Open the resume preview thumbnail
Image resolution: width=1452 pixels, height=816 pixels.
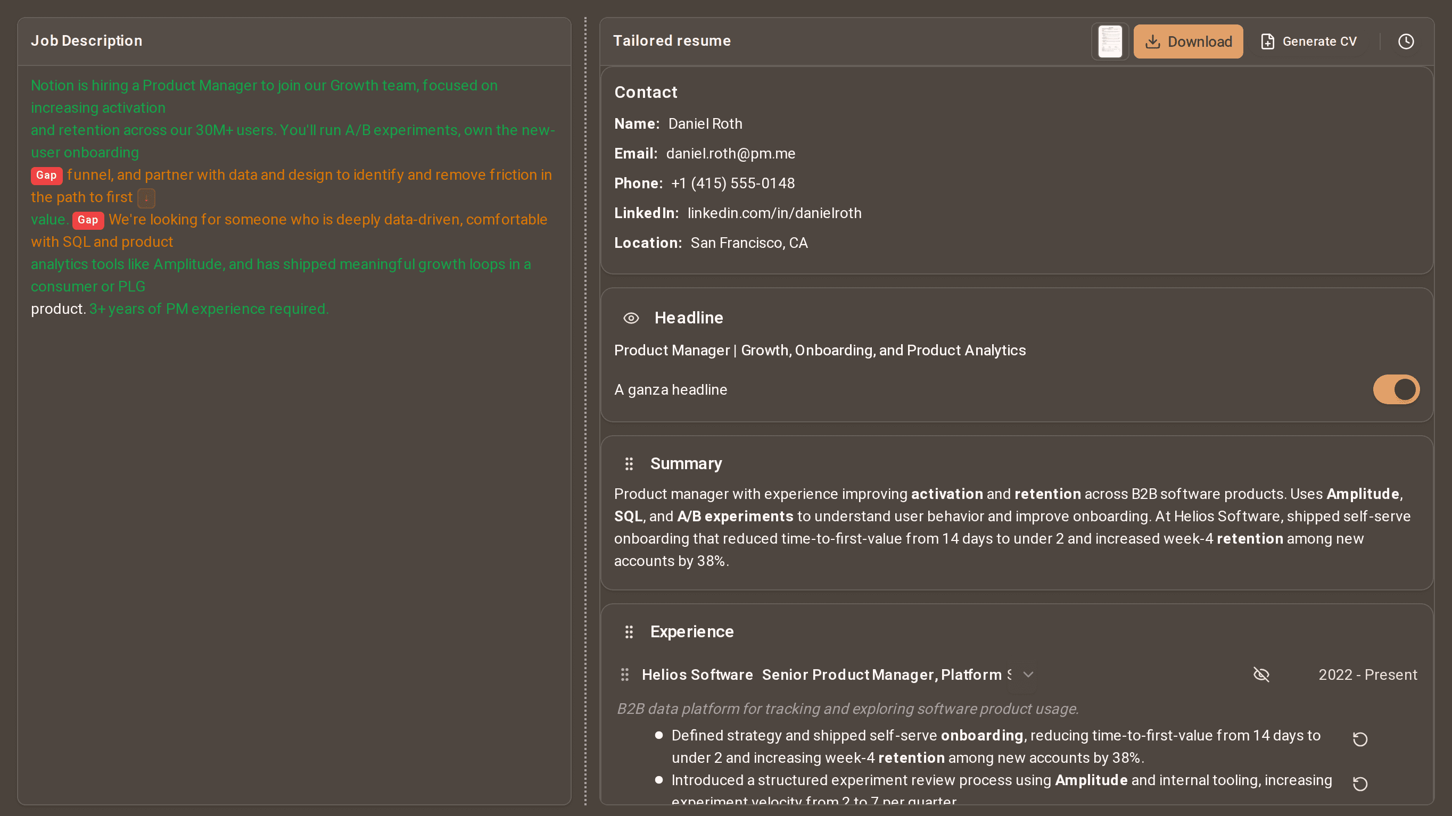click(x=1110, y=41)
